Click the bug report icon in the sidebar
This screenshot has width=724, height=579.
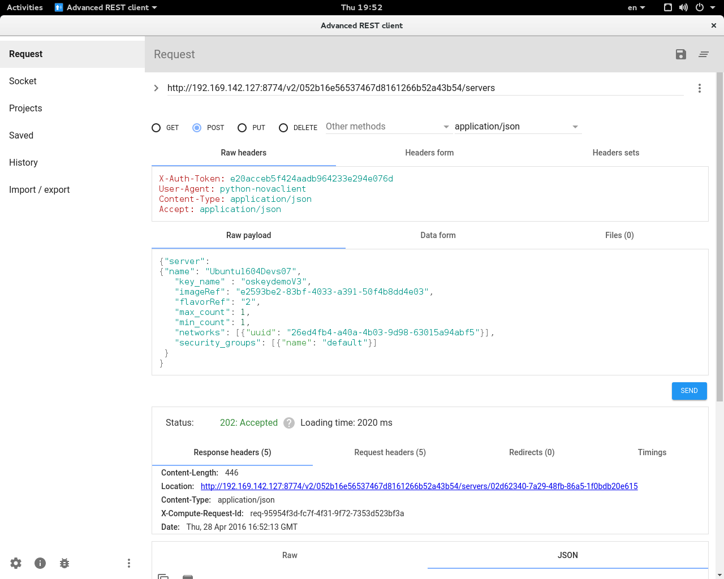[x=64, y=563]
